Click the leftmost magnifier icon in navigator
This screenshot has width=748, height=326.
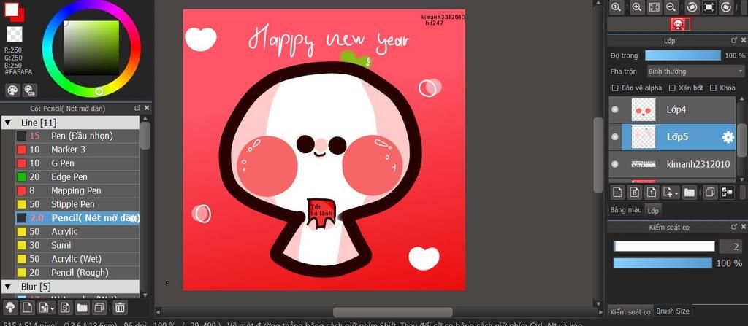[617, 7]
